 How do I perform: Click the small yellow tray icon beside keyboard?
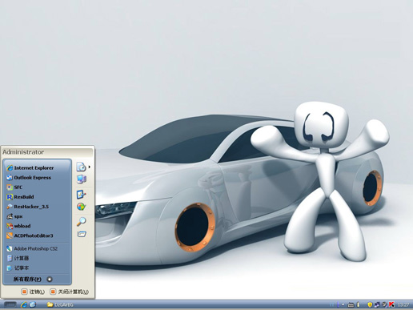point(359,304)
